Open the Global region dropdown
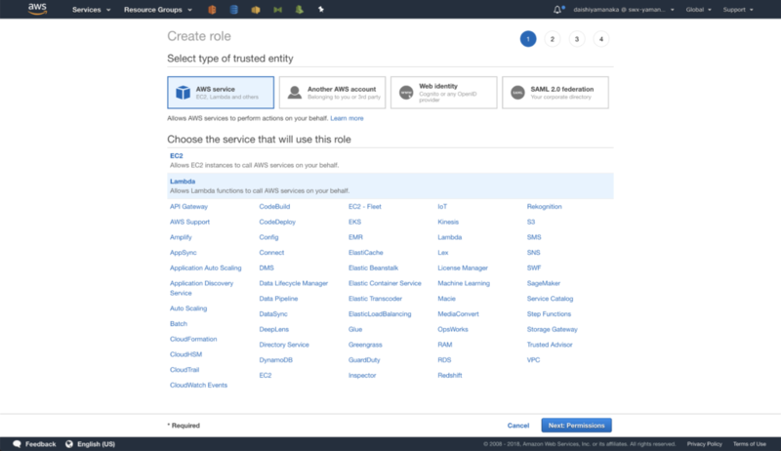Image resolution: width=781 pixels, height=451 pixels. point(698,10)
